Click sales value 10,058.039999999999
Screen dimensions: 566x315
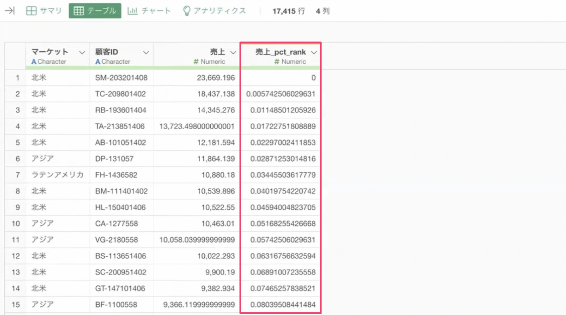click(197, 240)
